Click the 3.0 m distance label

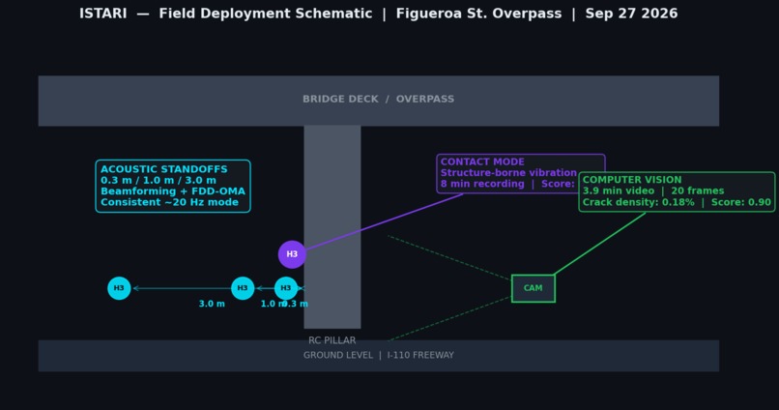(x=212, y=304)
